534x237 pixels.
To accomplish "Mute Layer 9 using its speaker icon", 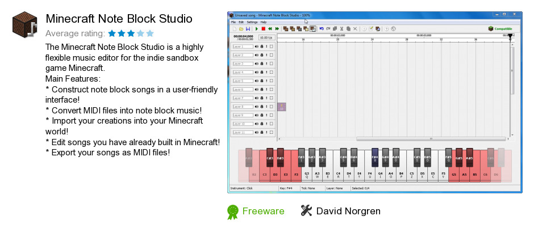I will point(256,115).
